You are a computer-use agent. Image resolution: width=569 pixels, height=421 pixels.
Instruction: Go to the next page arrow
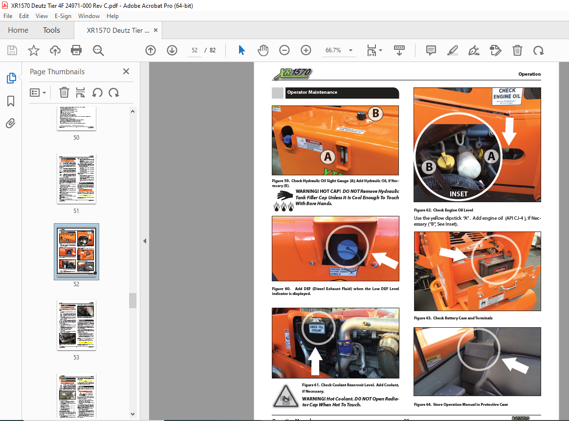pos(172,50)
